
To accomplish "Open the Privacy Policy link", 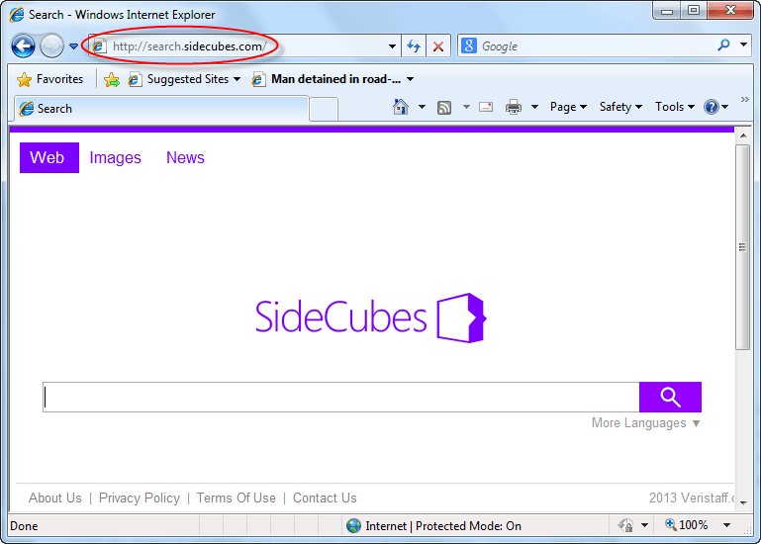I will click(140, 498).
